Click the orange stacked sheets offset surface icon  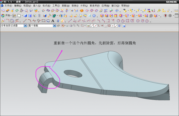coord(82,11)
